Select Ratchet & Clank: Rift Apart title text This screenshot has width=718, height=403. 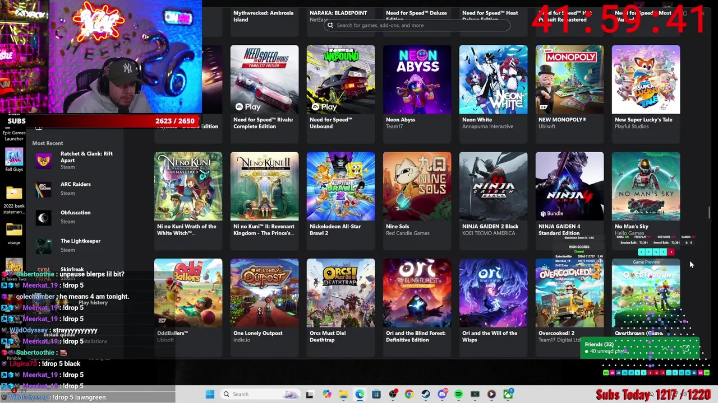click(x=86, y=157)
